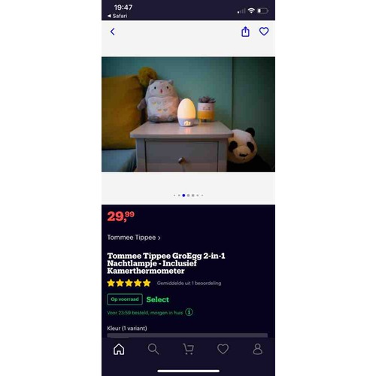Tap the back arrow icon

click(113, 32)
